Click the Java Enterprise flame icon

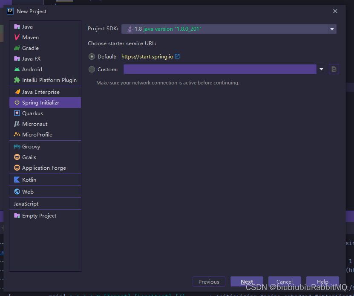coord(17,92)
